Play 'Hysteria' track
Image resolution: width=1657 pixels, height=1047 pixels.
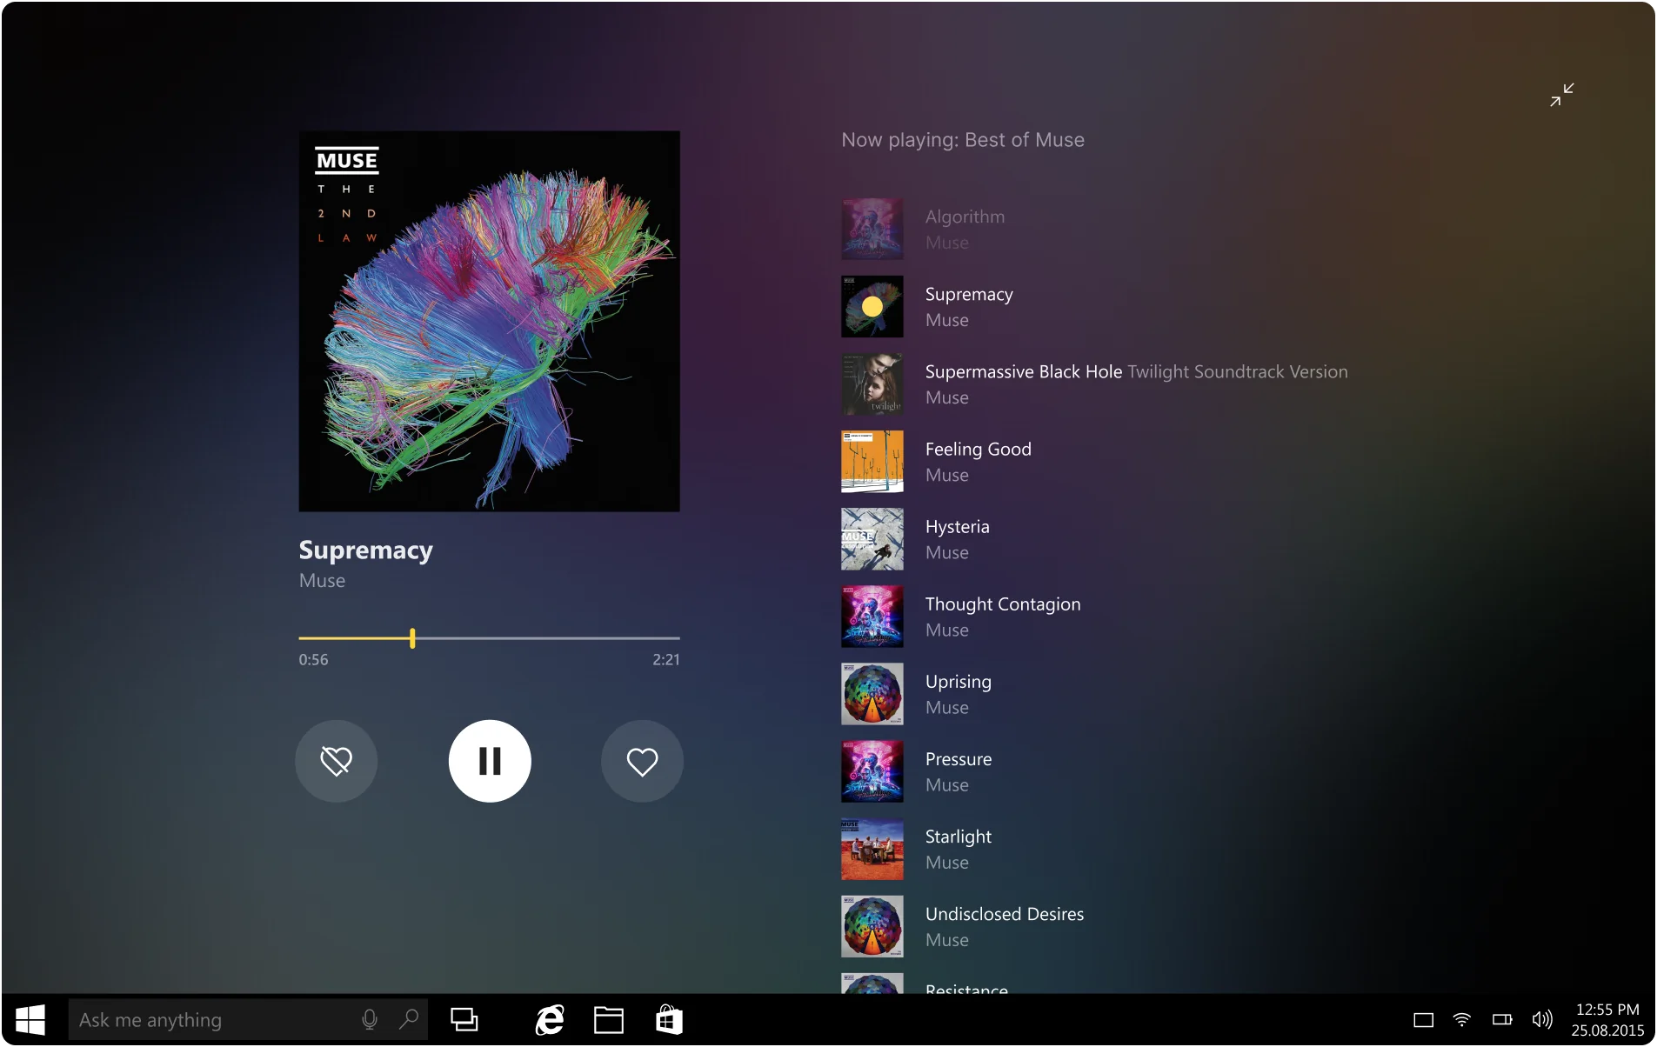[957, 527]
